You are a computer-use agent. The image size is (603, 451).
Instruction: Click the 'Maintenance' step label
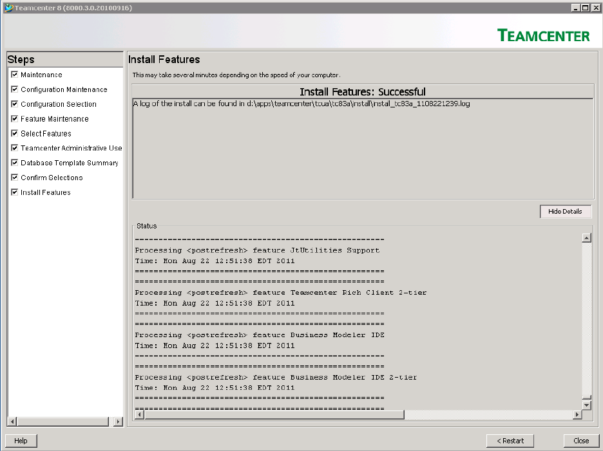(x=41, y=75)
